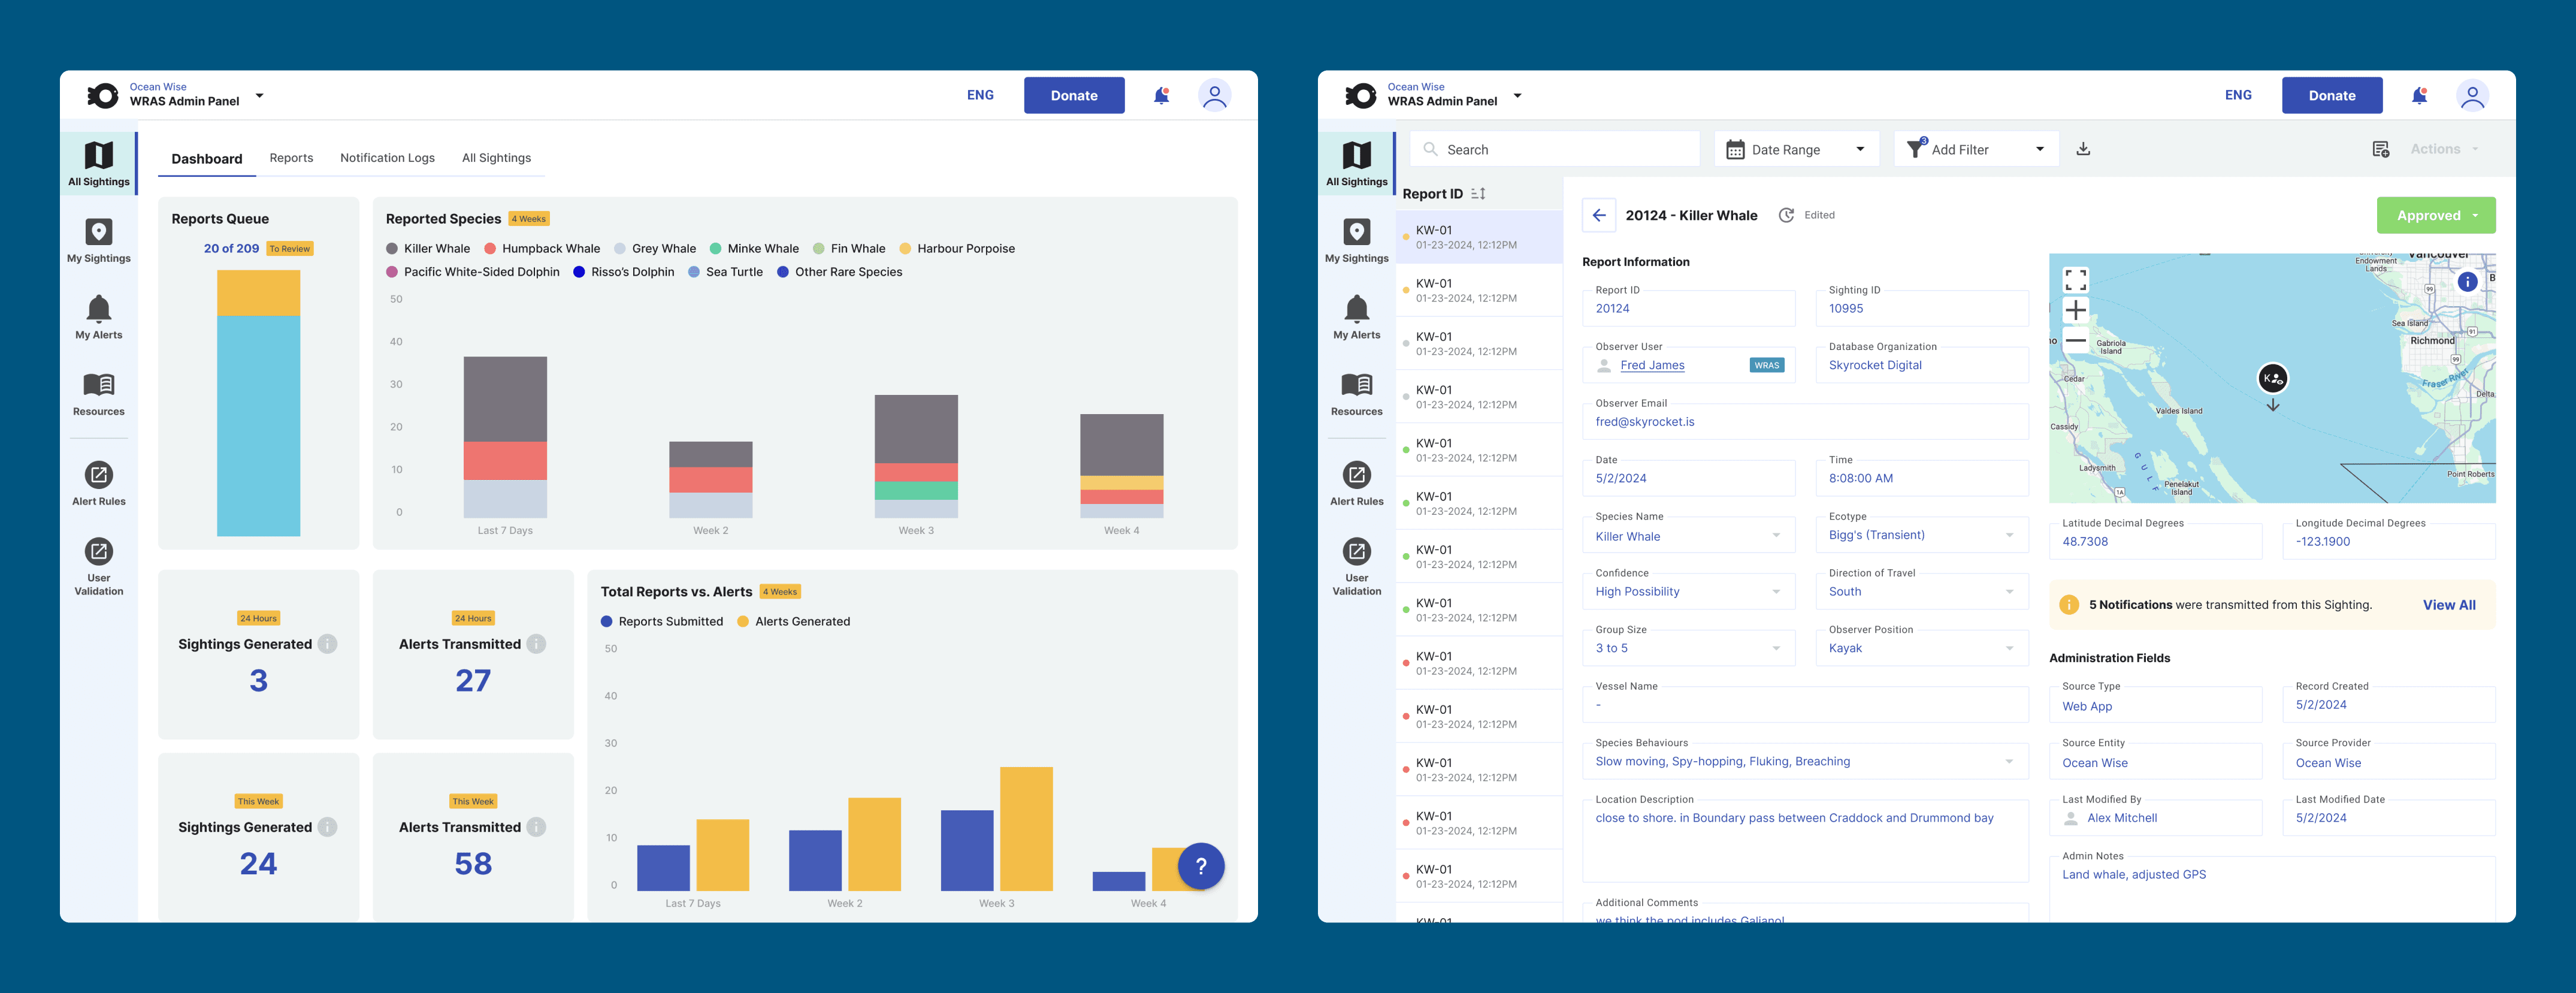Click the Report ID sort icon
The image size is (2576, 993).
pos(1478,194)
